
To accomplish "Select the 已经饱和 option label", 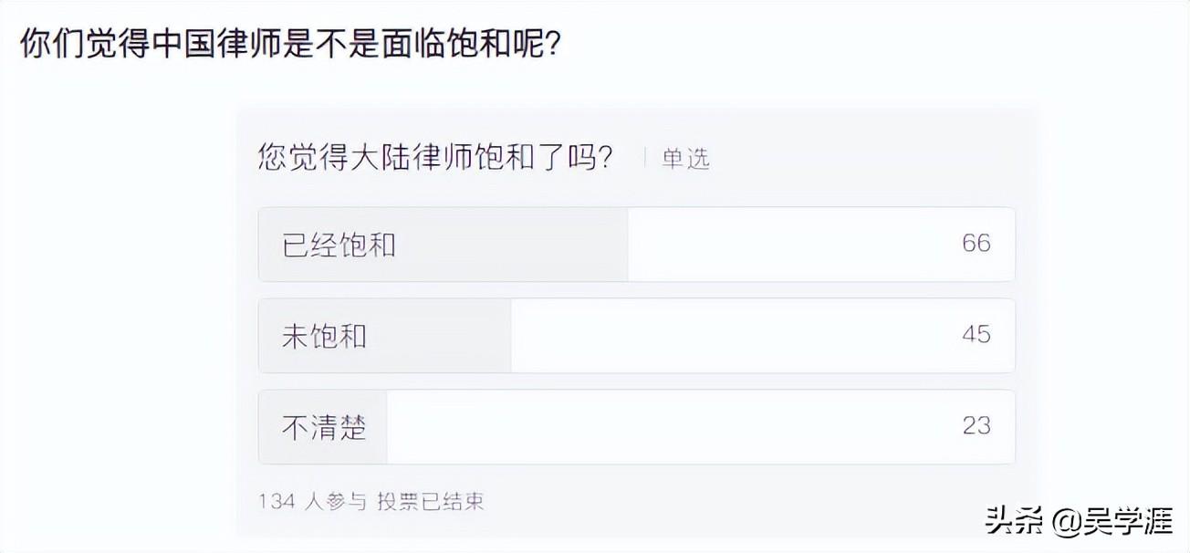I will pos(339,245).
